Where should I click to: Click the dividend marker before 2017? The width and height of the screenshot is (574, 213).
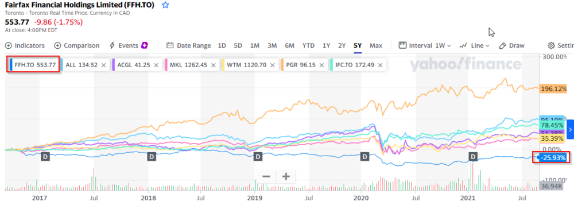(45, 157)
